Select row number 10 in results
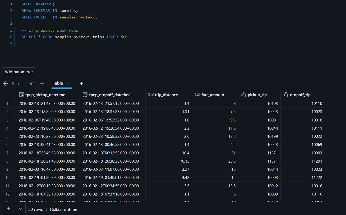The image size is (346, 215). click(7, 178)
